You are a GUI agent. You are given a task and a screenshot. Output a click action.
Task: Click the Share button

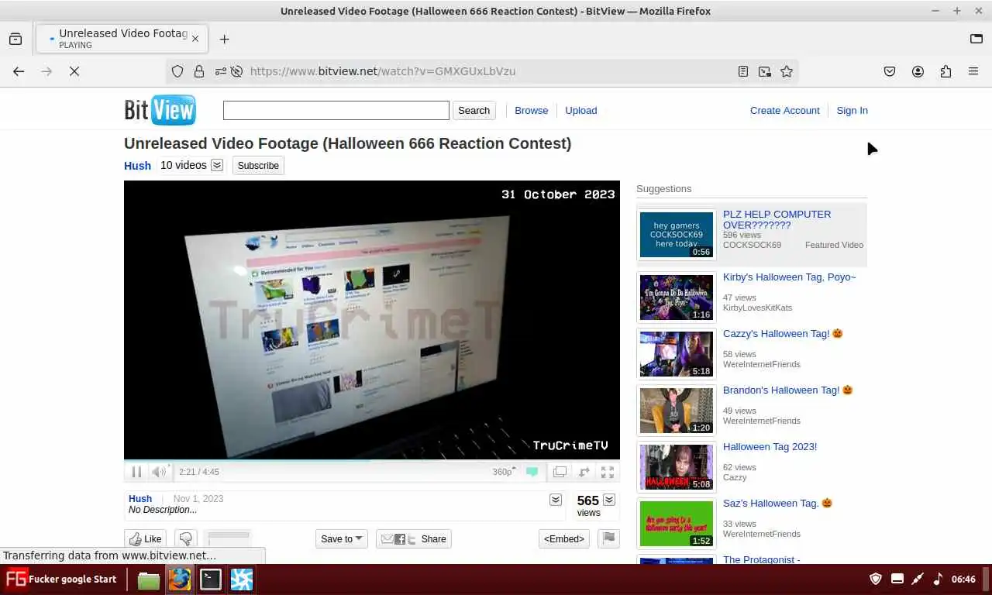click(x=414, y=538)
